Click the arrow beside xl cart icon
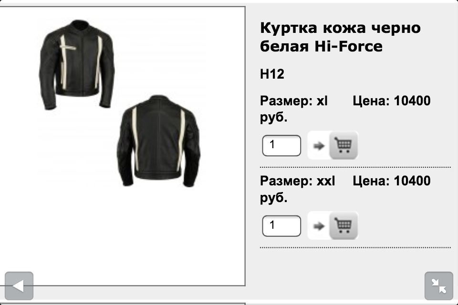The width and height of the screenshot is (458, 305). point(319,146)
